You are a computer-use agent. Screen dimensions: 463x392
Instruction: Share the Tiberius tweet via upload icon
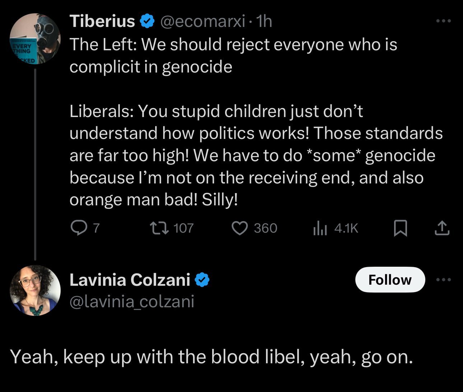coord(442,228)
